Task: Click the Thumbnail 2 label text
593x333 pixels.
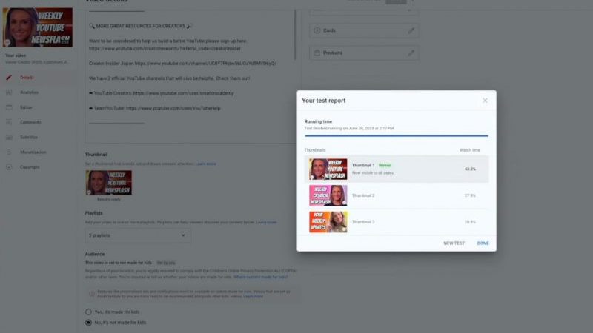Action: 363,195
